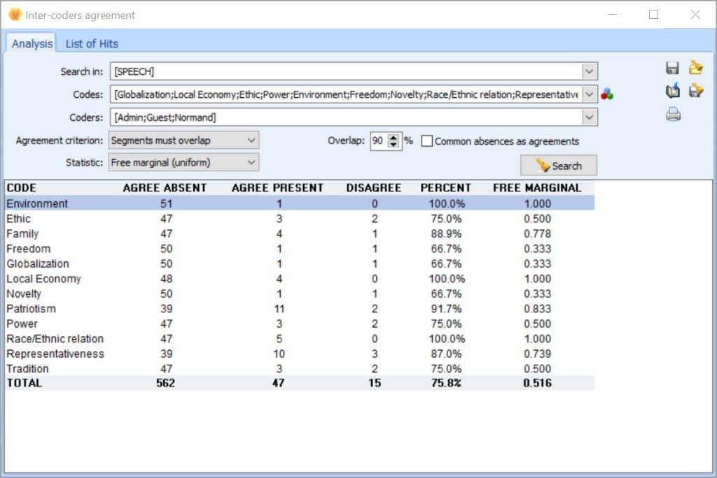
Task: Click inside the Overlap percentage field
Action: 380,141
